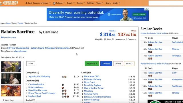Close the CFA ad with X icon
This screenshot has height=103, width=183.
click(148, 9)
